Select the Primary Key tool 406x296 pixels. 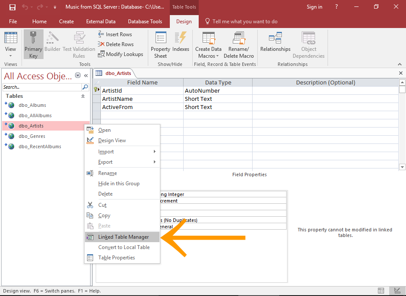point(33,43)
